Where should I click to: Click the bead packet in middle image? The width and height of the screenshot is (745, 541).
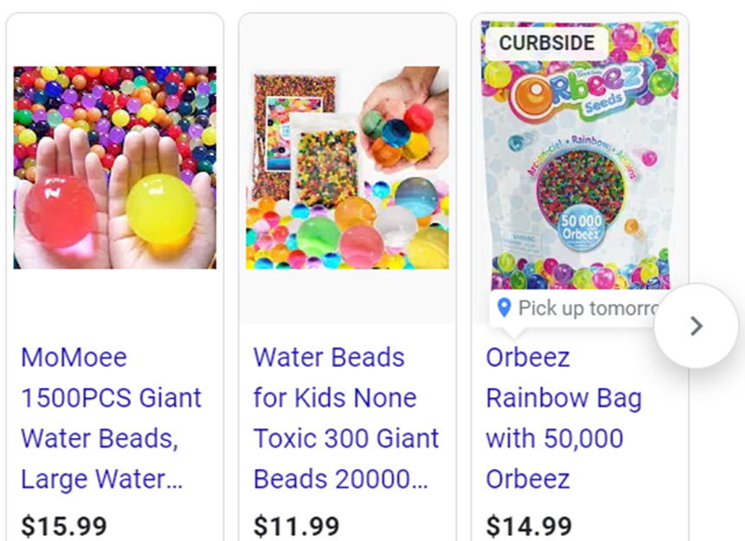point(324,158)
